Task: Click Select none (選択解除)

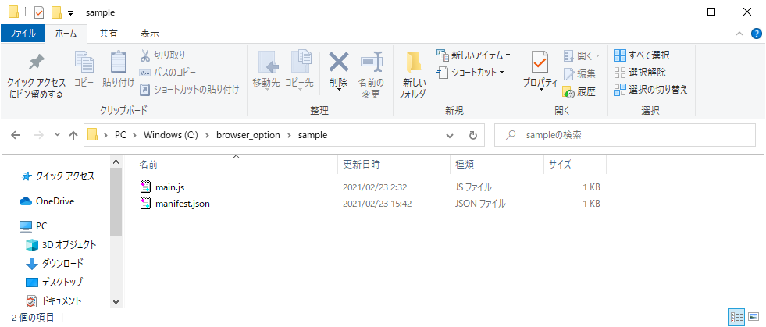Action: (640, 73)
